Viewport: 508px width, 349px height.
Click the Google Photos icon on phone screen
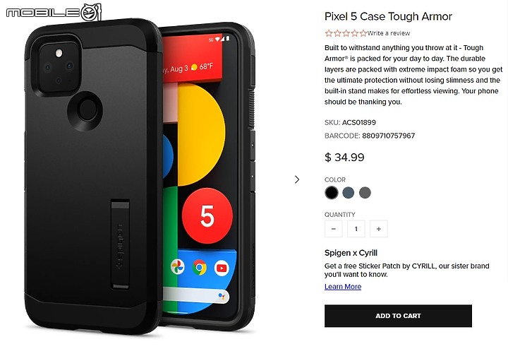pos(178,267)
